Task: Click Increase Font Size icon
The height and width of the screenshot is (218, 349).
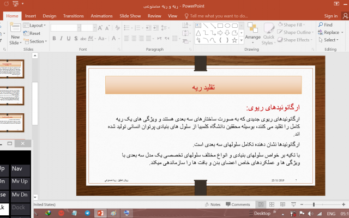Action: [x=100, y=28]
